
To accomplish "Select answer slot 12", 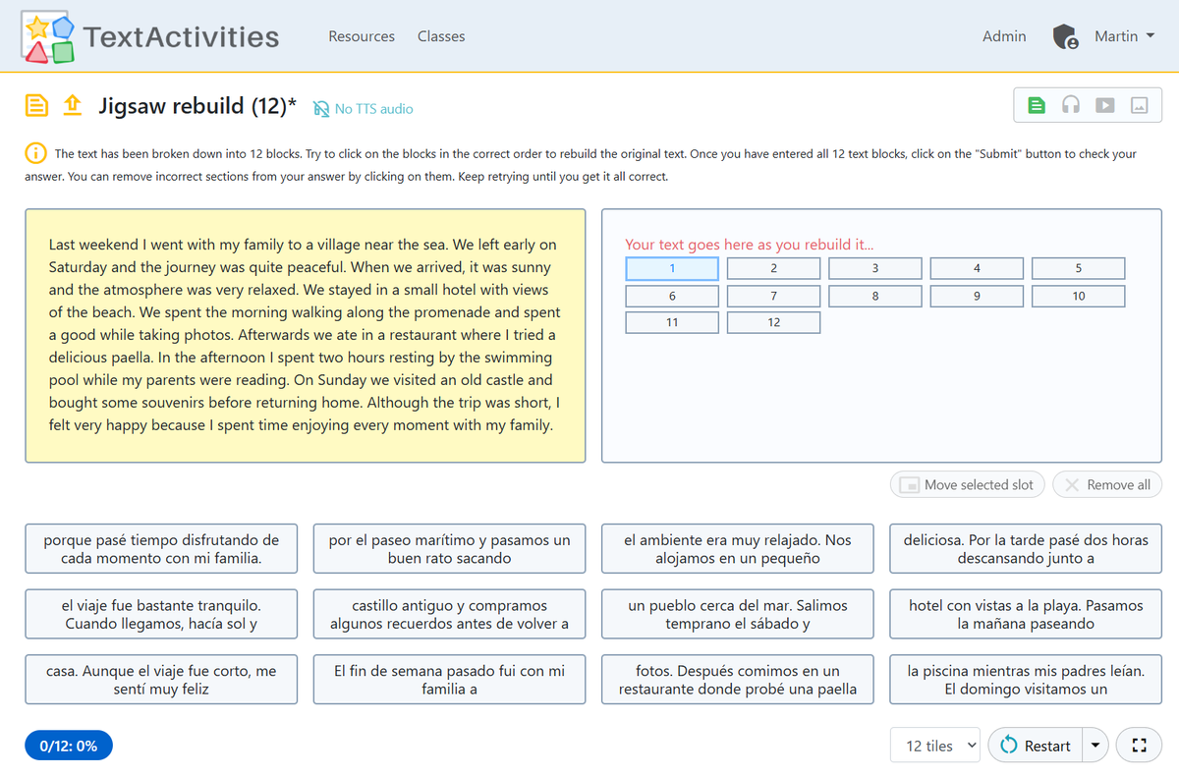I will 773,322.
